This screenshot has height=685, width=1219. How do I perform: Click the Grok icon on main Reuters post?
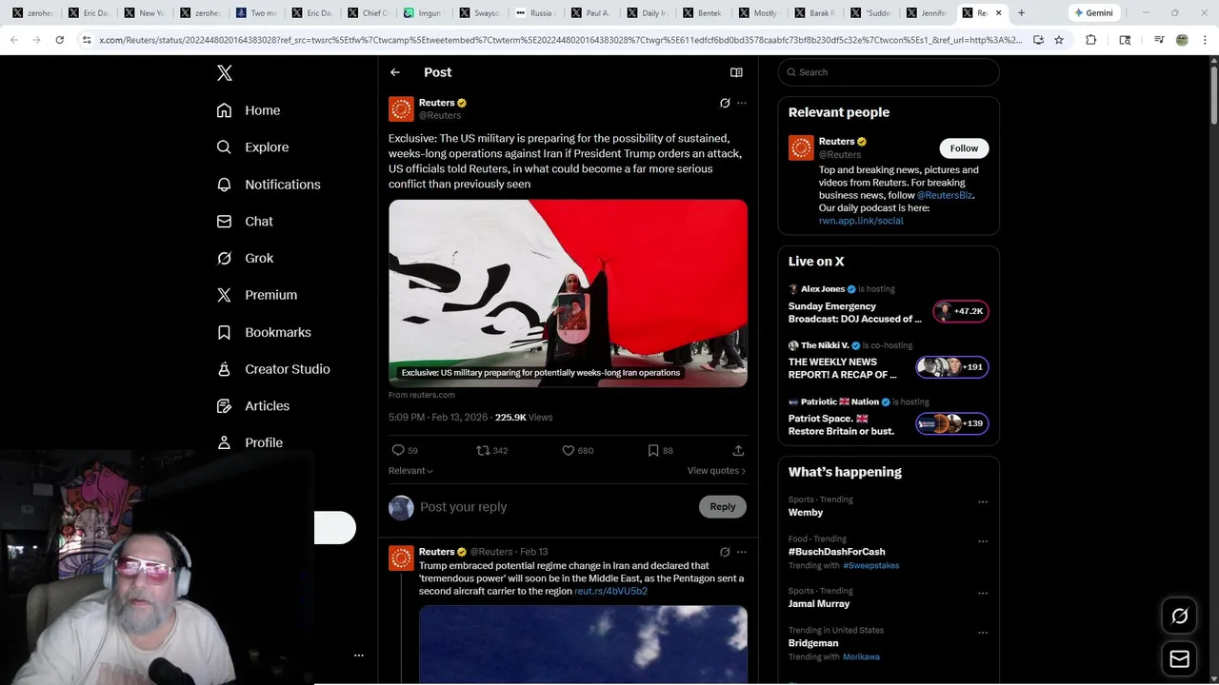click(x=725, y=103)
